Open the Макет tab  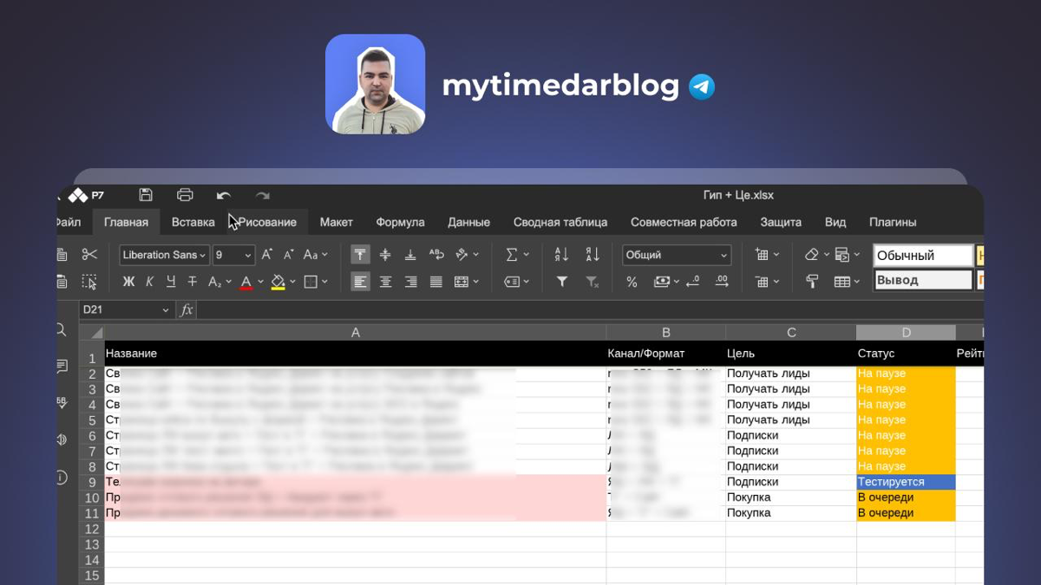(336, 222)
